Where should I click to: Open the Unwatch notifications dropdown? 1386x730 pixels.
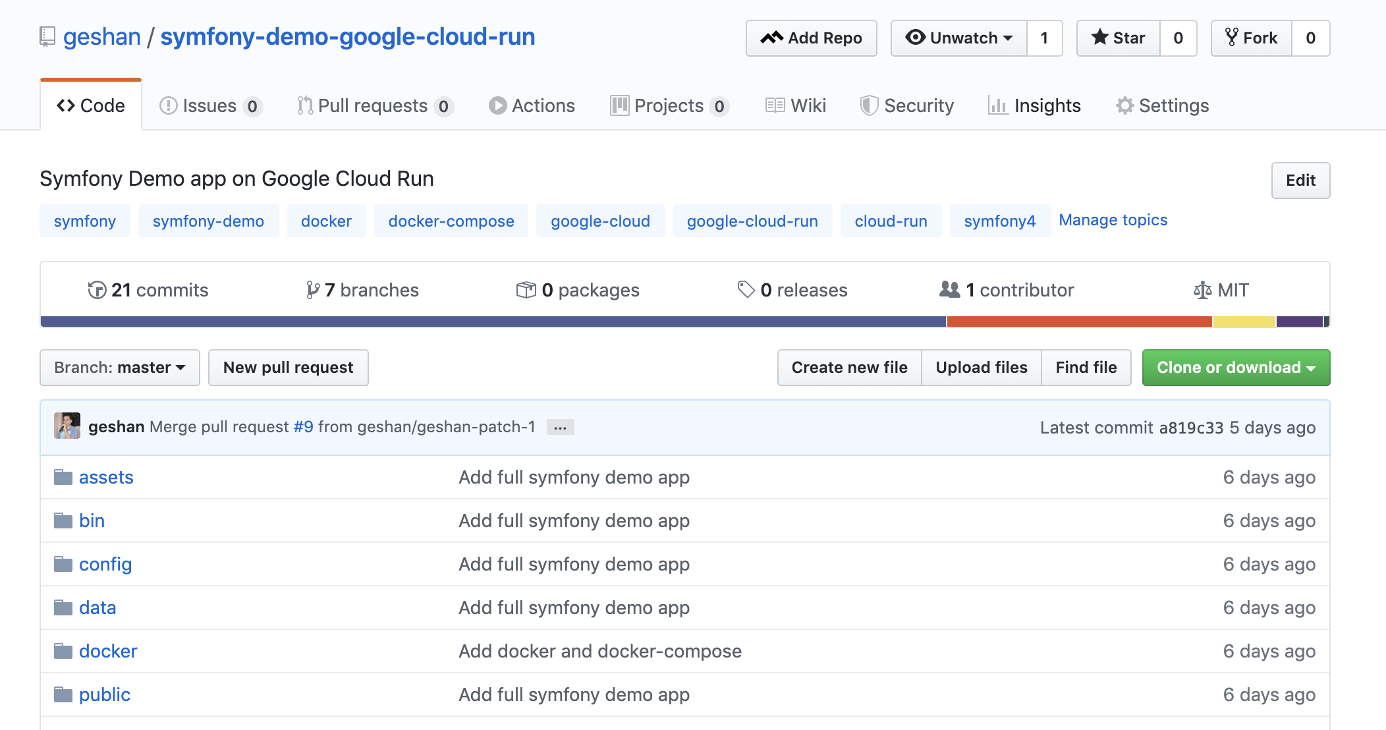coord(959,38)
